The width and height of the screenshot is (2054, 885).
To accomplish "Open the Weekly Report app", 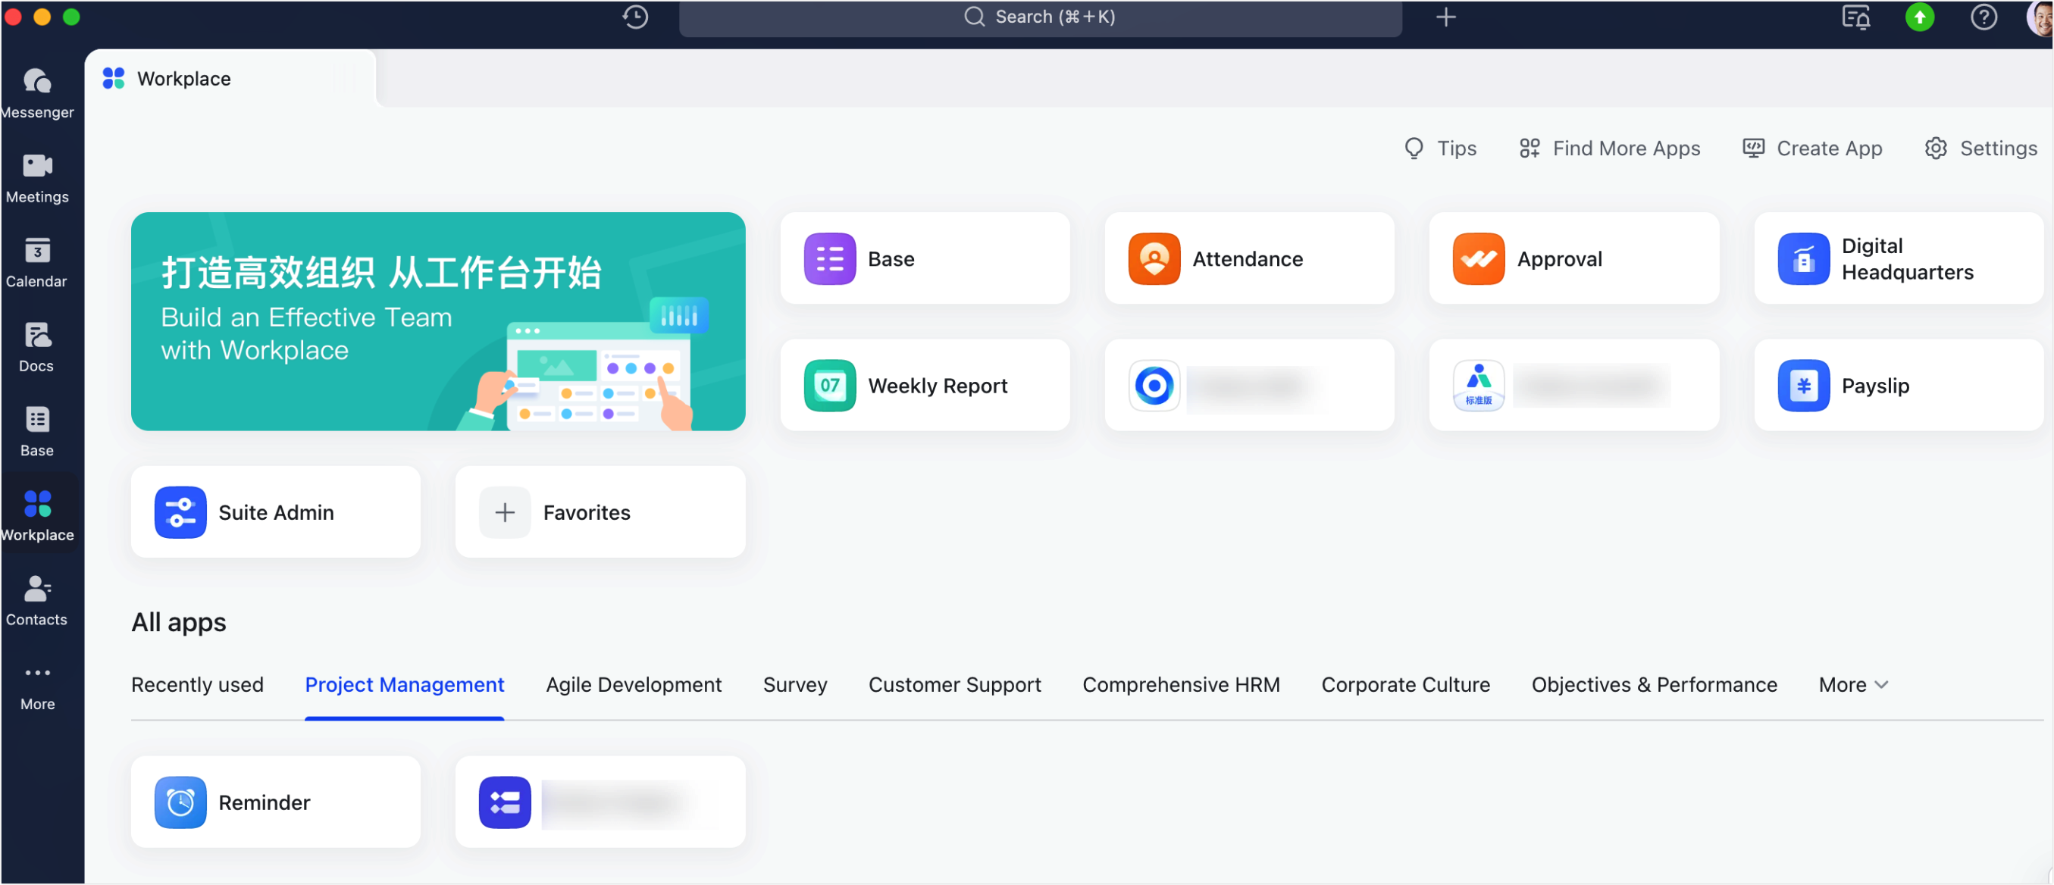I will tap(925, 385).
